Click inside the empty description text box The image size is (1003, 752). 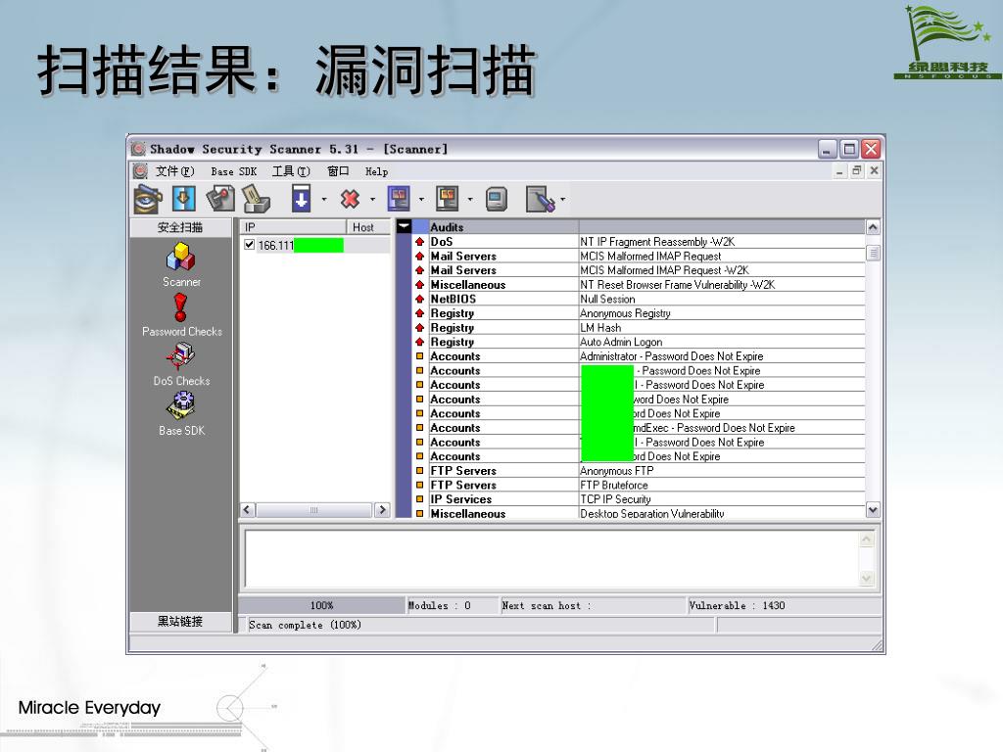552,558
